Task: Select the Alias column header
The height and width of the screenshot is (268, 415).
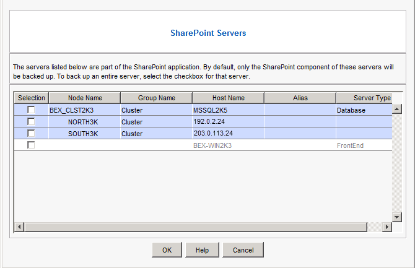Action: click(300, 98)
